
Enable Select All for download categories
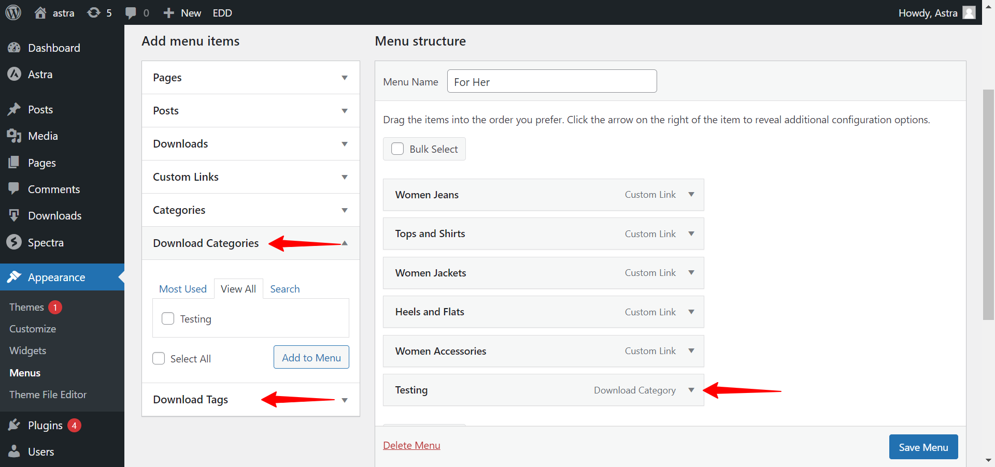coord(159,358)
